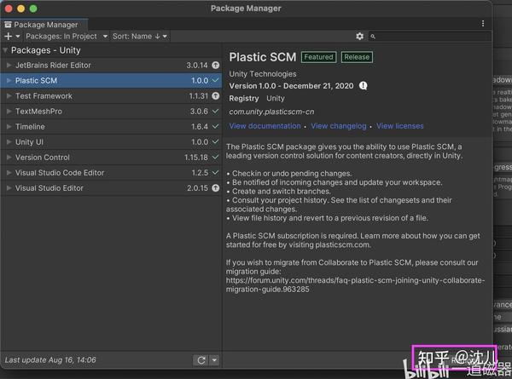
Task: Select Timeline package
Action: tap(111, 126)
